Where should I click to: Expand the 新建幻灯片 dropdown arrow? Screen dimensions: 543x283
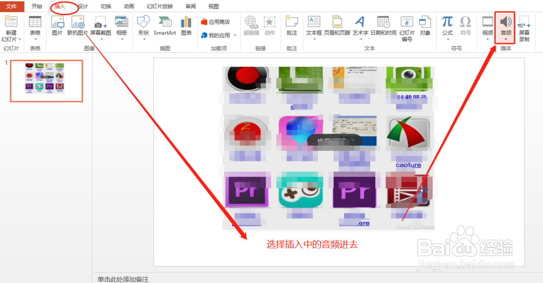20,40
